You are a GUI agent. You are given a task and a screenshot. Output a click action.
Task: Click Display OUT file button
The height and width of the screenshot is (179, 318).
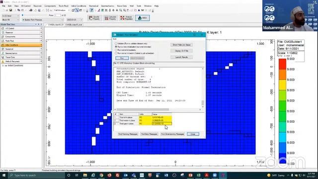pyautogui.click(x=181, y=51)
